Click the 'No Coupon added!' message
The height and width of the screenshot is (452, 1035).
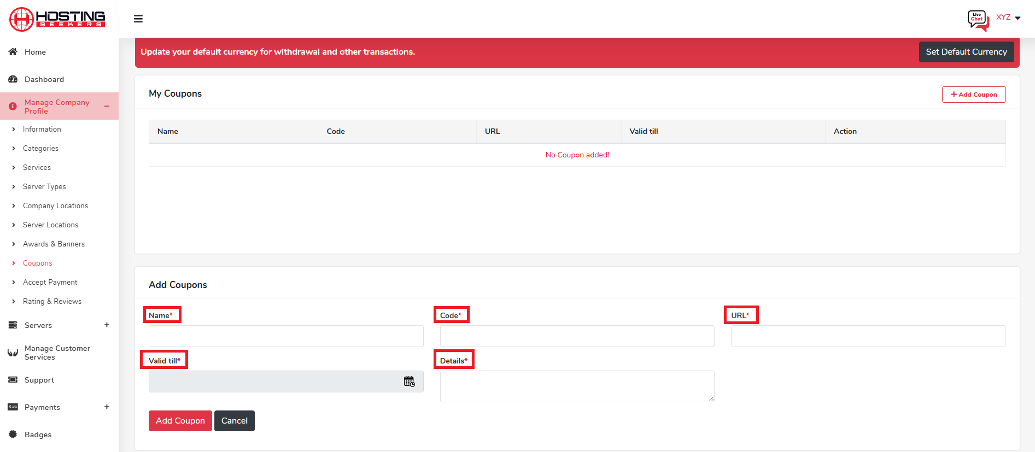pos(577,155)
